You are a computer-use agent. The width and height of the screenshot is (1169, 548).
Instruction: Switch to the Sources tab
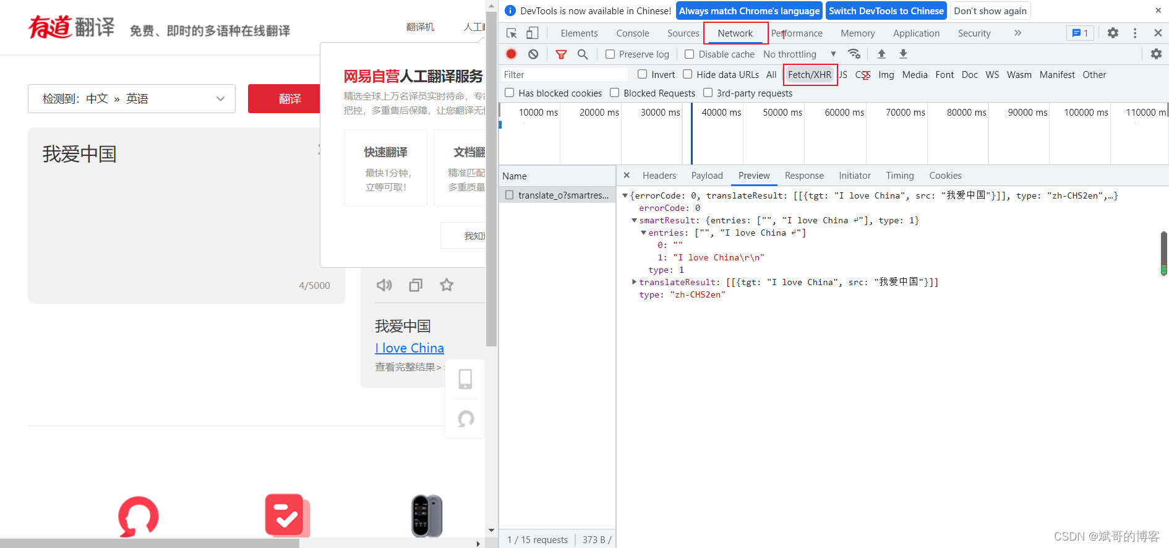point(683,33)
